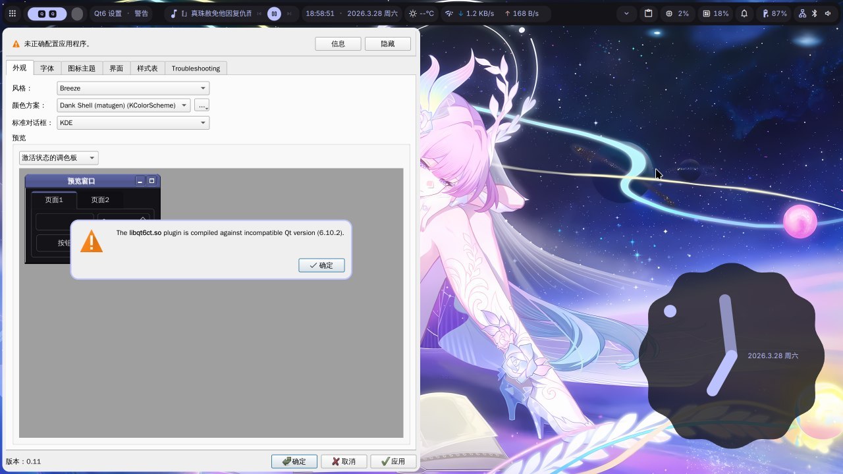Click the 应用 apply button

point(393,461)
